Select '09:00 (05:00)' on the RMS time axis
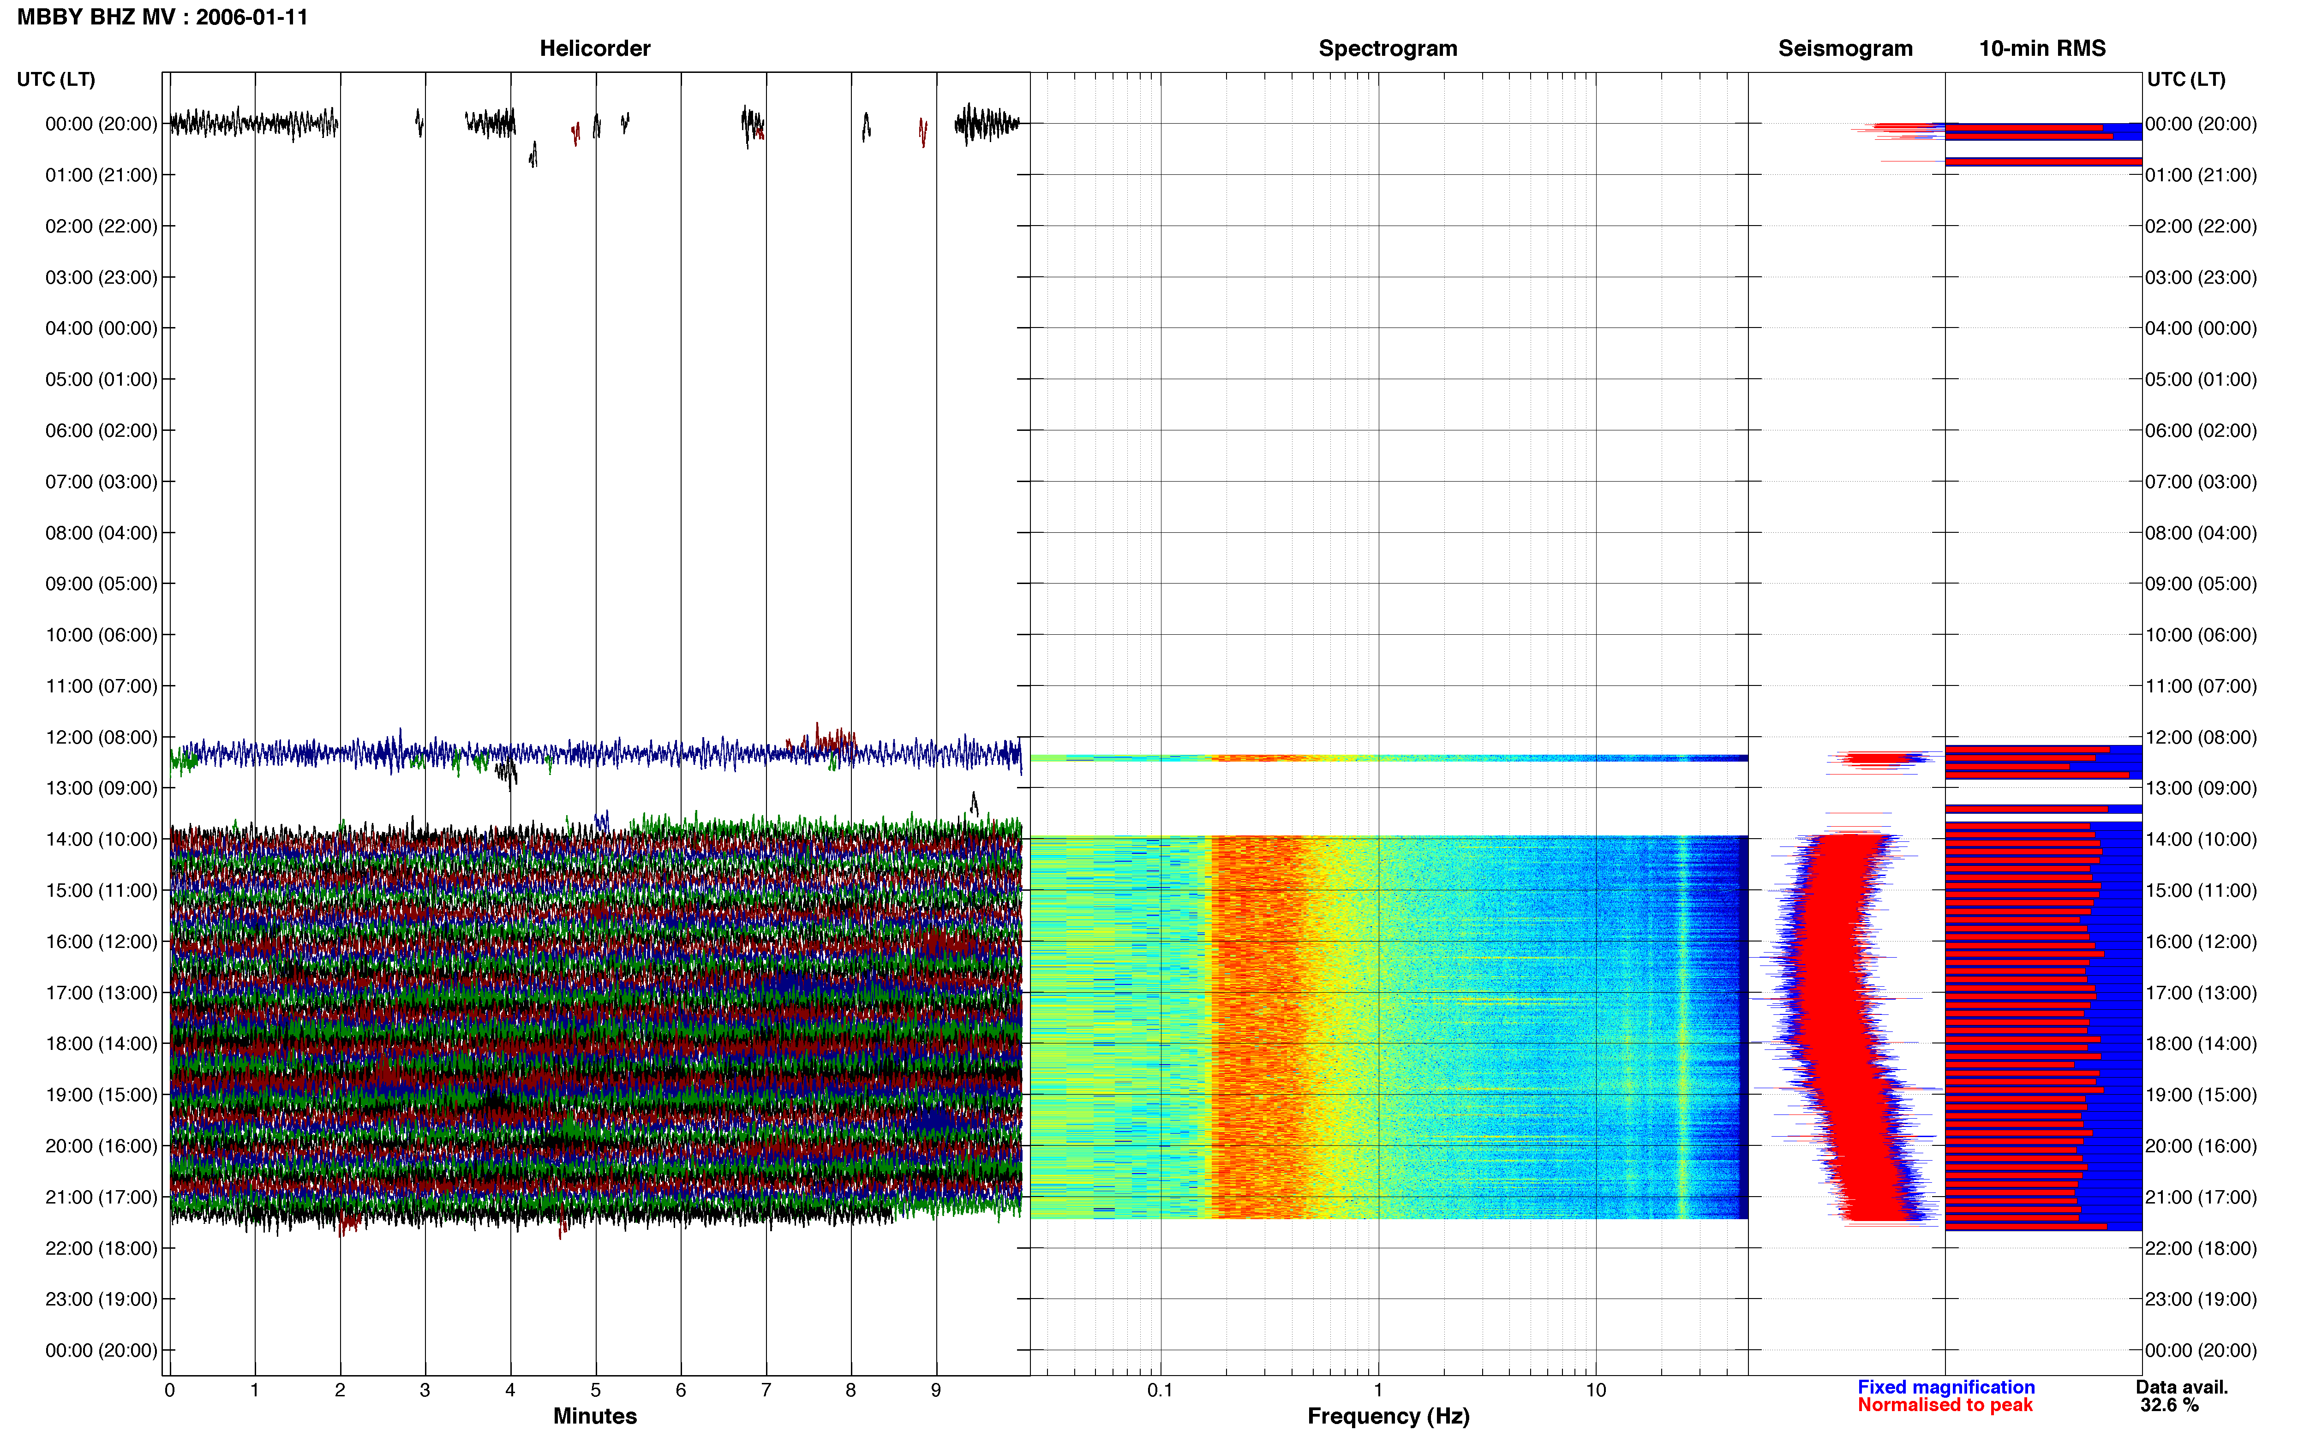 (x=2201, y=584)
